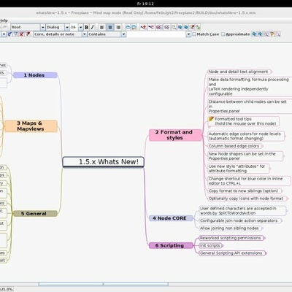292x292 pixels.
Task: Select the '1 Nodes' node
Action: pyautogui.click(x=35, y=75)
